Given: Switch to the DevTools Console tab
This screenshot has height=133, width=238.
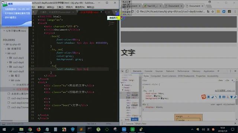Looking at the screenshot, I should (148, 71).
